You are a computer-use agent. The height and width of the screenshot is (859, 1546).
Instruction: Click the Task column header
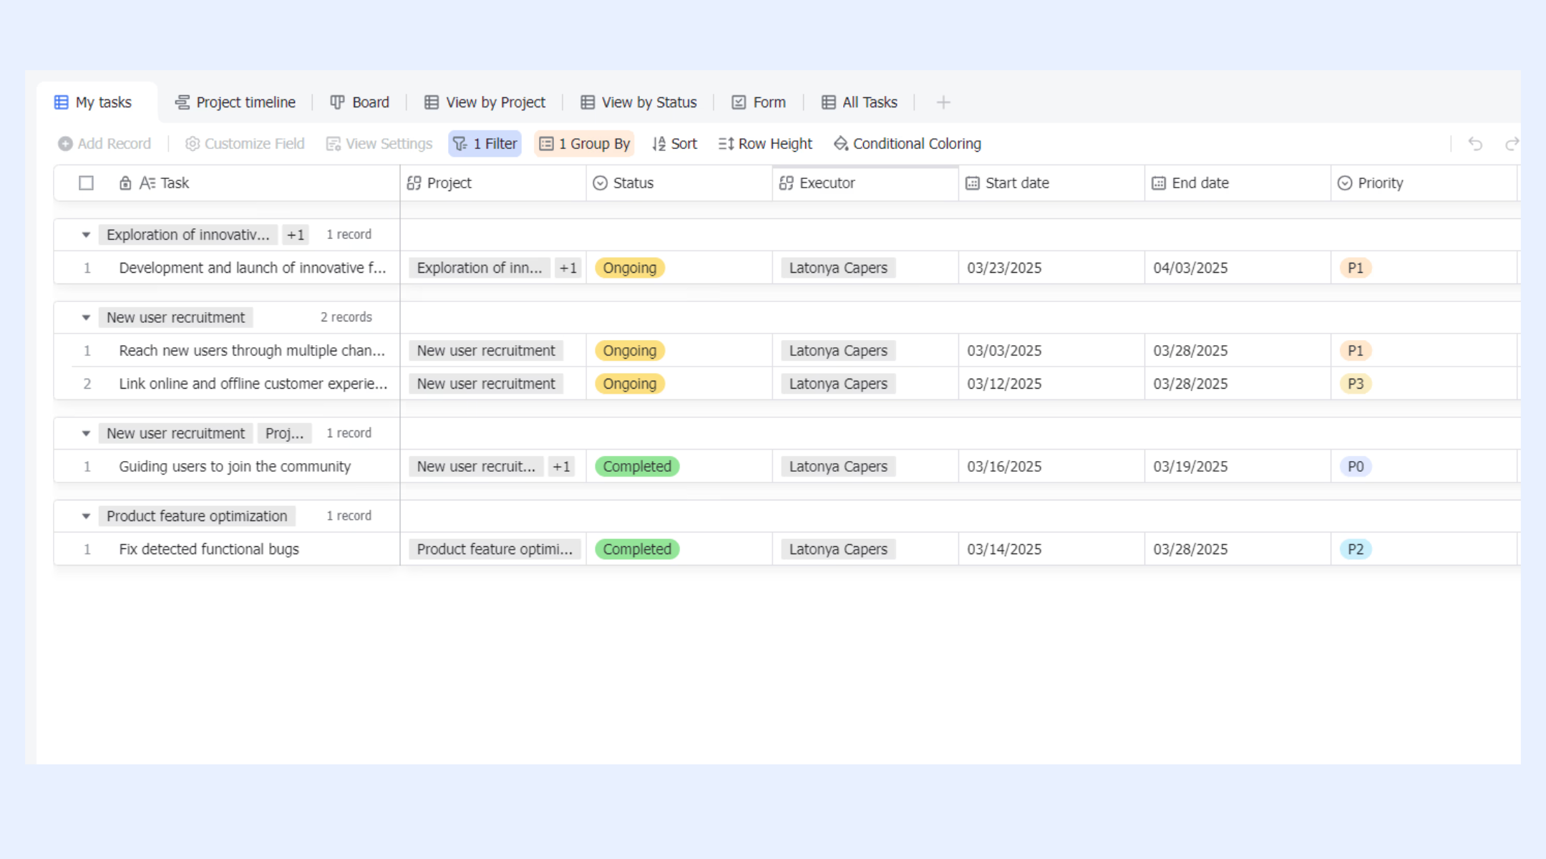pyautogui.click(x=227, y=183)
